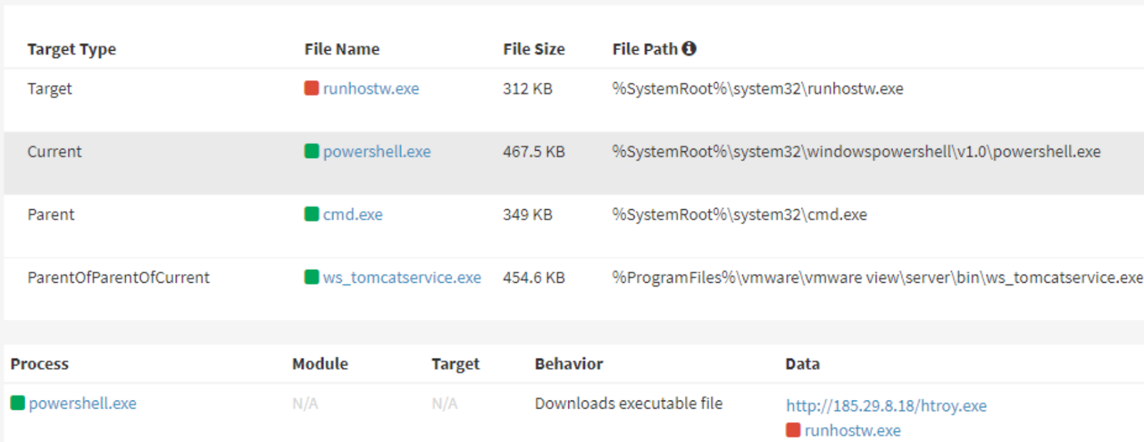
Task: Select the 349 KB file size value
Action: 528,214
